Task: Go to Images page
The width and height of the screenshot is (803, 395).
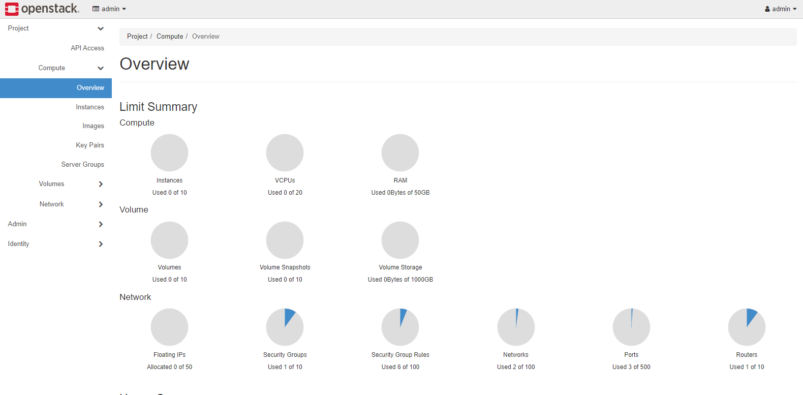Action: pyautogui.click(x=94, y=126)
